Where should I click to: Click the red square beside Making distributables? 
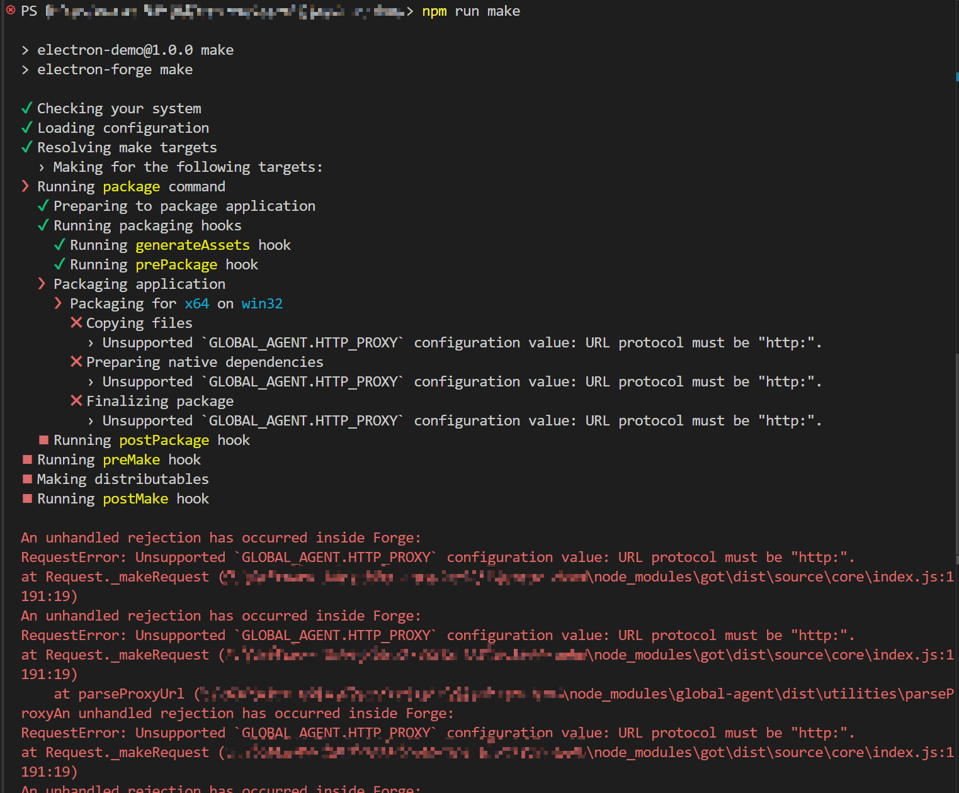(x=27, y=479)
